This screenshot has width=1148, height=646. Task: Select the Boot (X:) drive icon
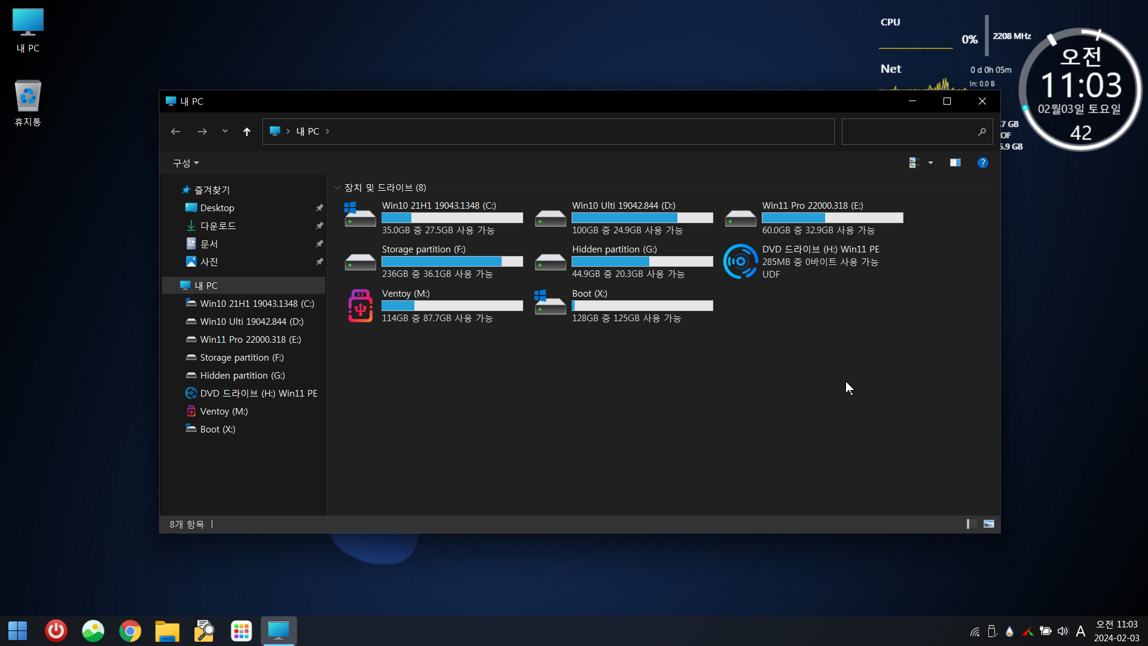(x=550, y=302)
